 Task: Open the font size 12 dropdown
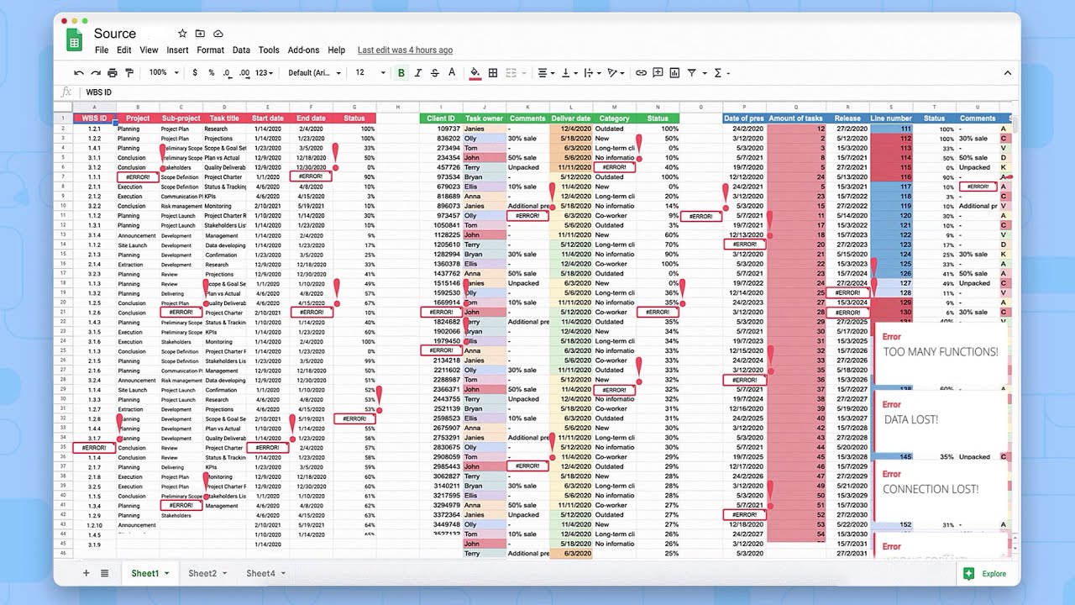370,73
